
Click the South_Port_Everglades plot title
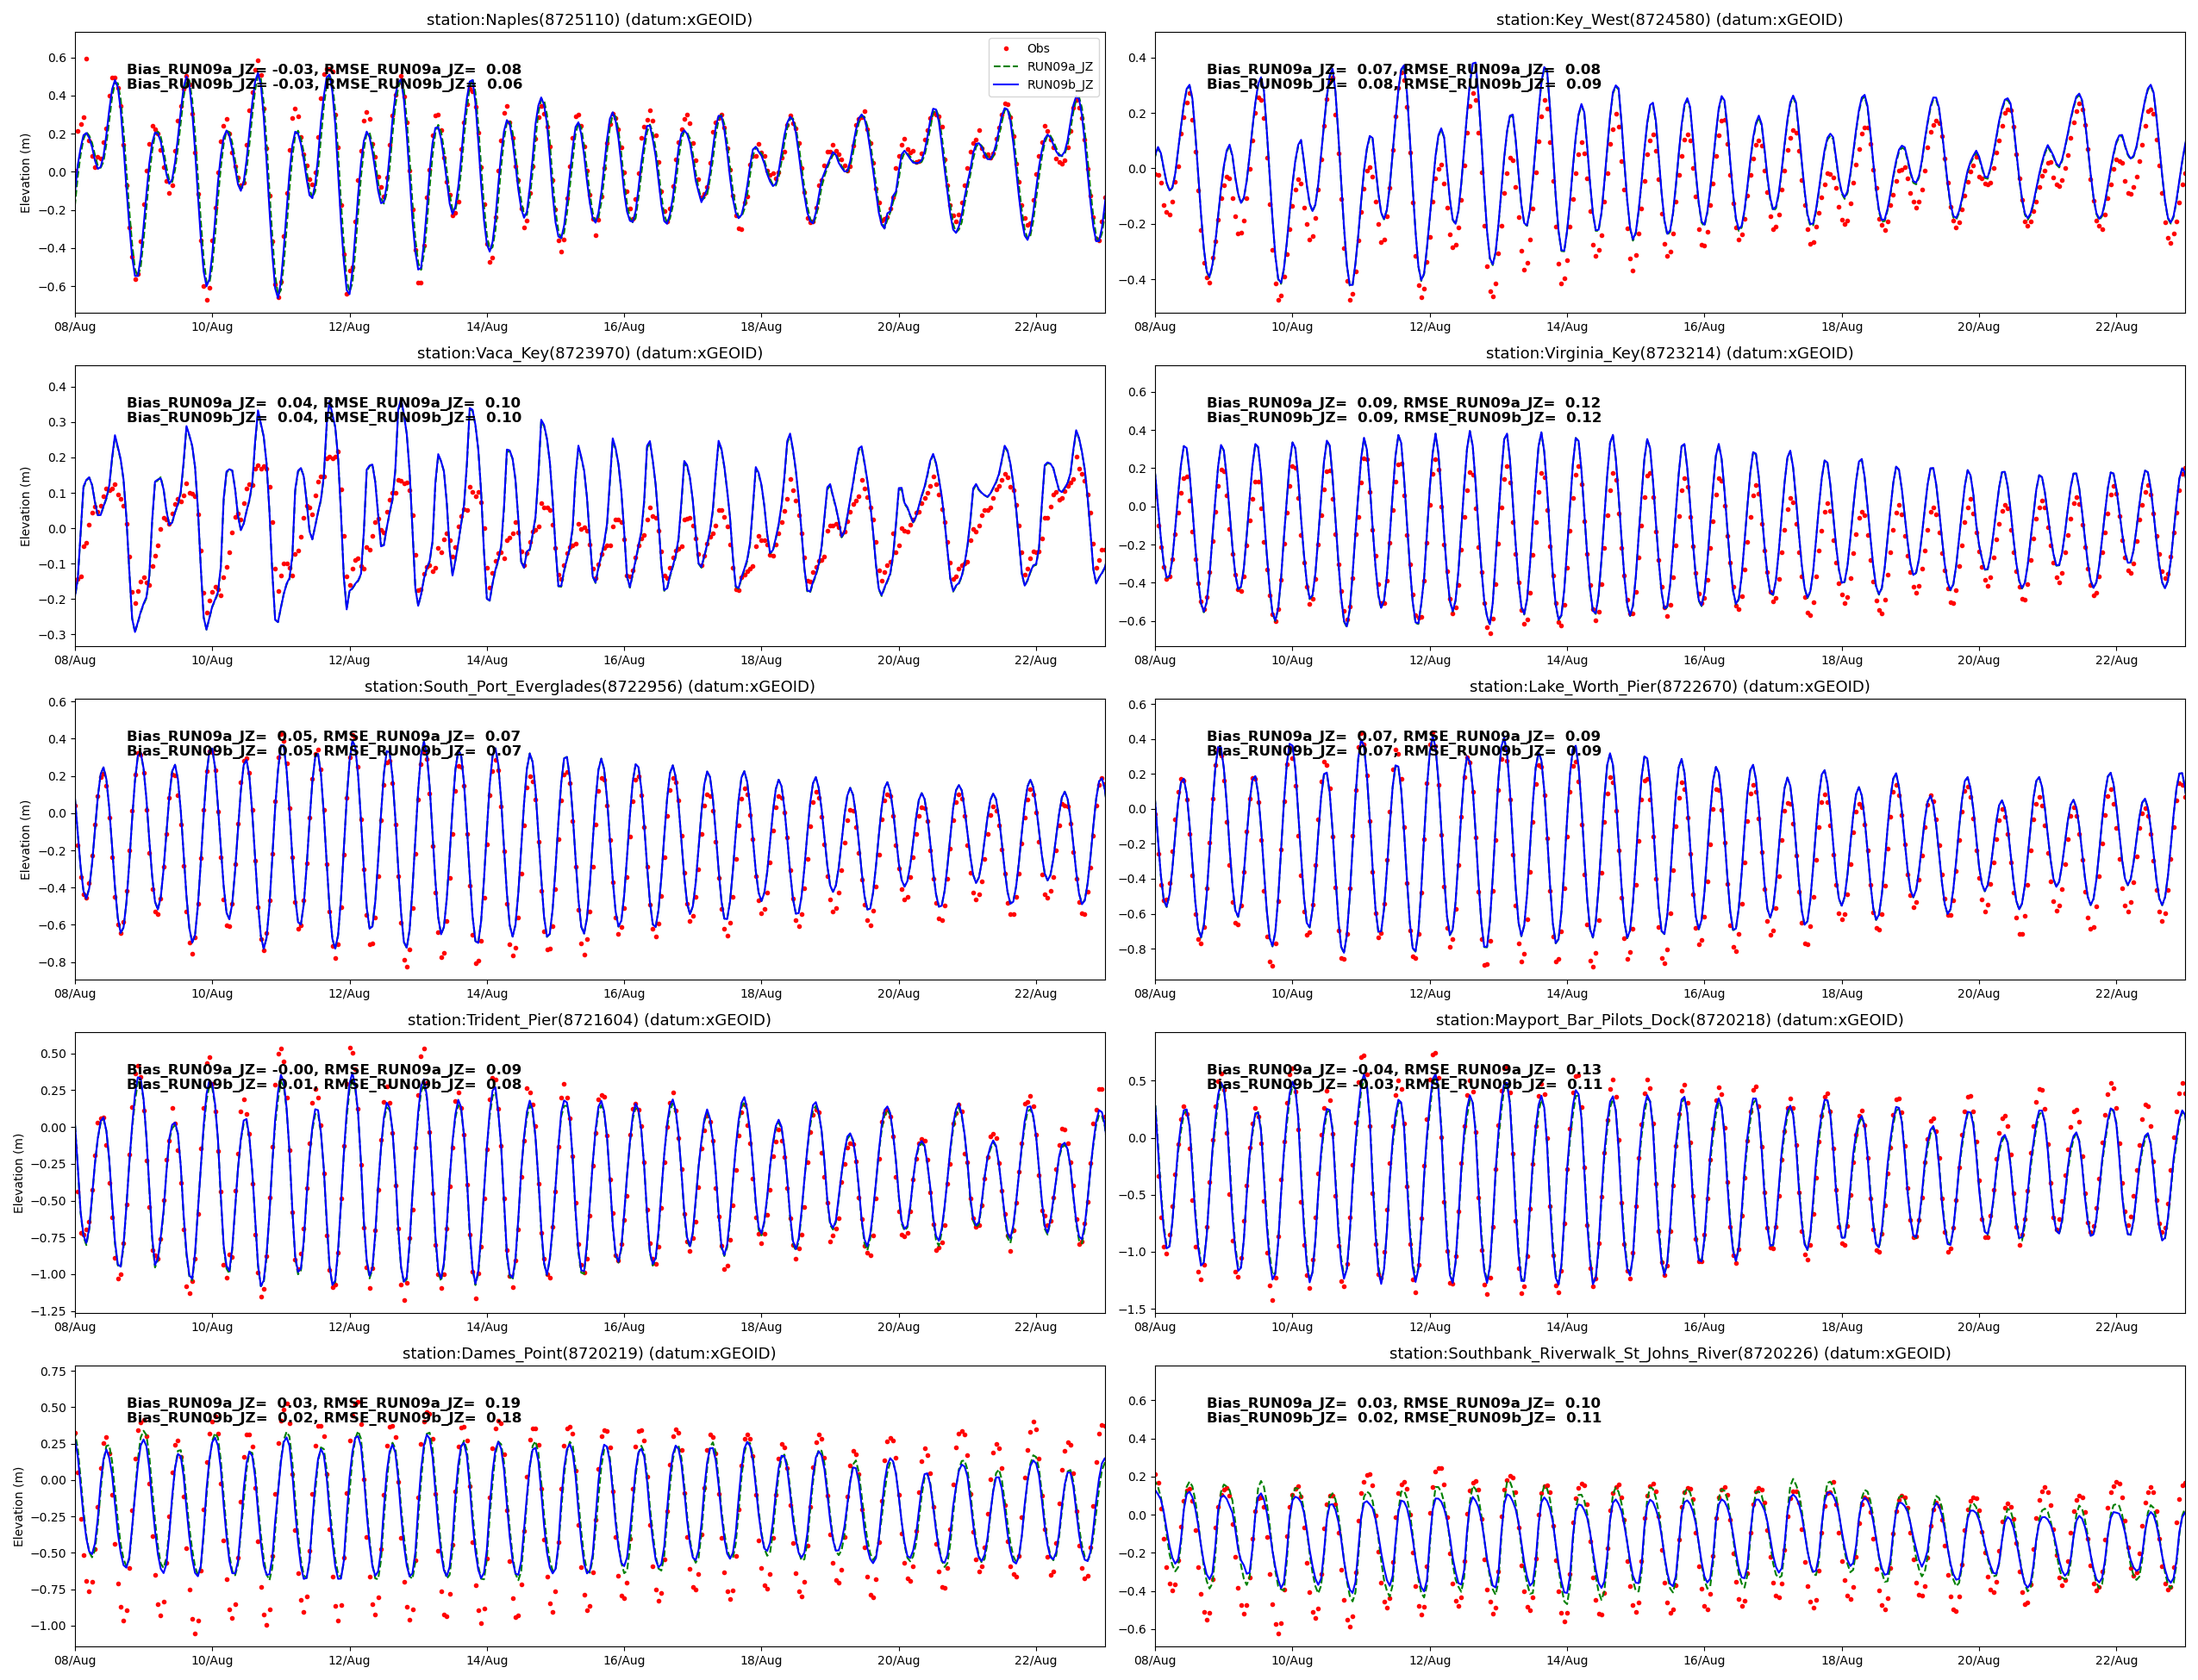click(x=590, y=686)
